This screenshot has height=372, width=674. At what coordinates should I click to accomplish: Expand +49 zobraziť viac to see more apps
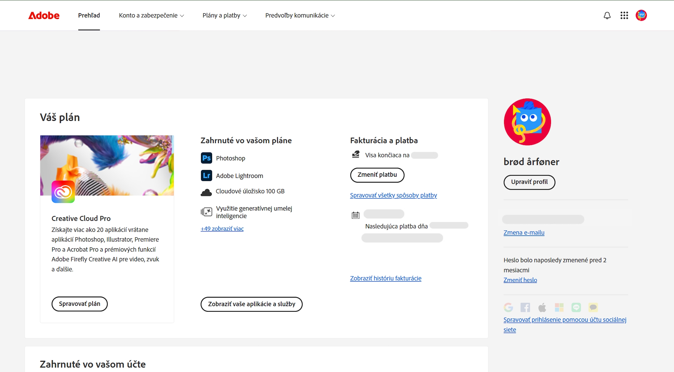click(x=222, y=229)
